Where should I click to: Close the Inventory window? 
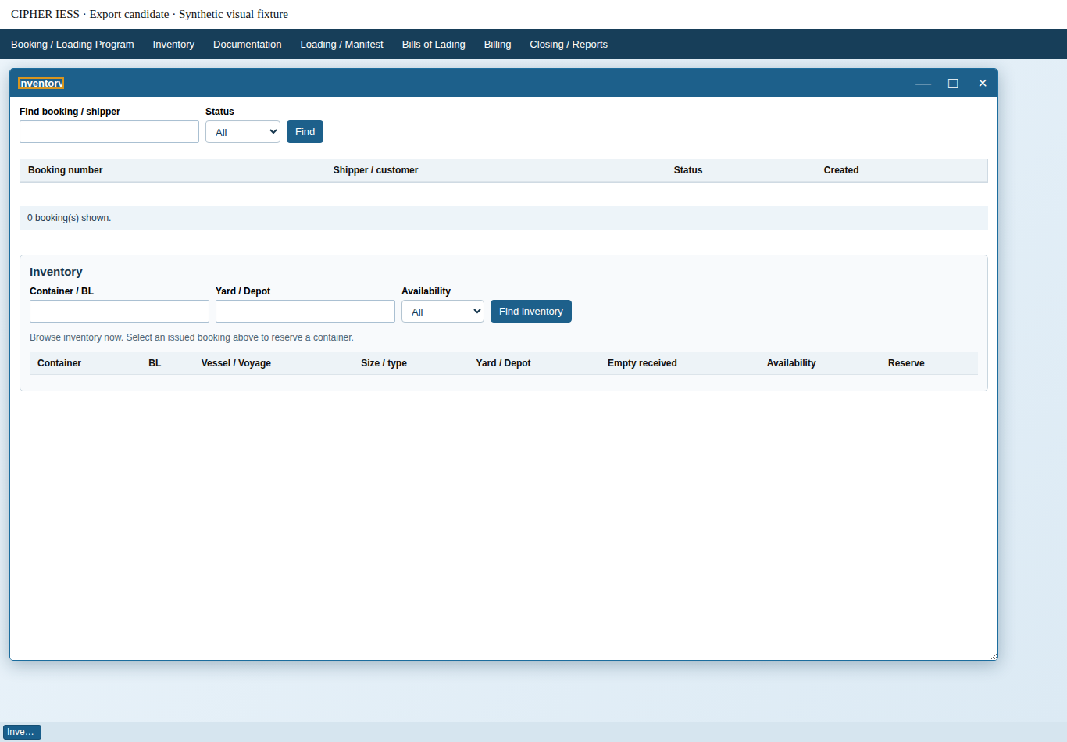pos(983,84)
